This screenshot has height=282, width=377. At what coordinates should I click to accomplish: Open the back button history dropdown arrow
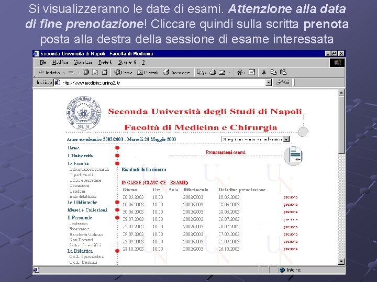[64, 73]
